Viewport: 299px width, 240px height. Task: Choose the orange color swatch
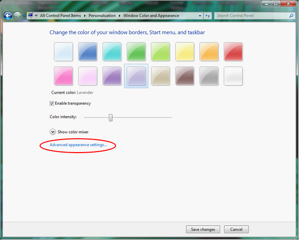(x=209, y=52)
